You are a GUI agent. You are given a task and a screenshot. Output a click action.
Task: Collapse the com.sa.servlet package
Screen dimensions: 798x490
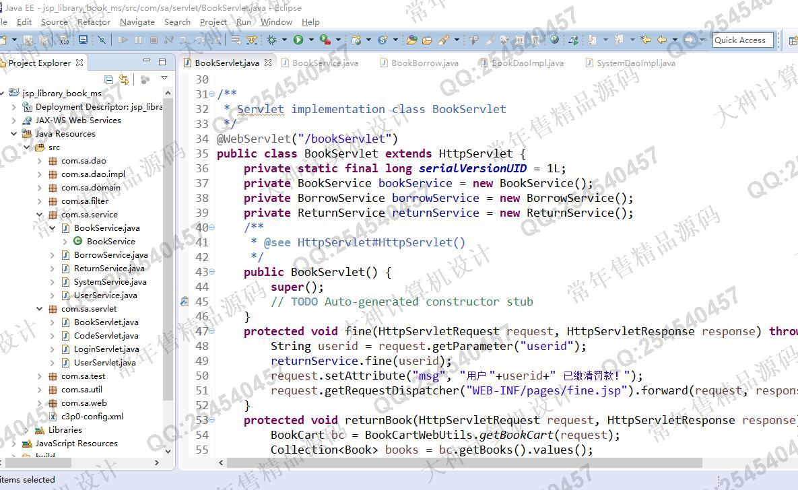tap(39, 309)
